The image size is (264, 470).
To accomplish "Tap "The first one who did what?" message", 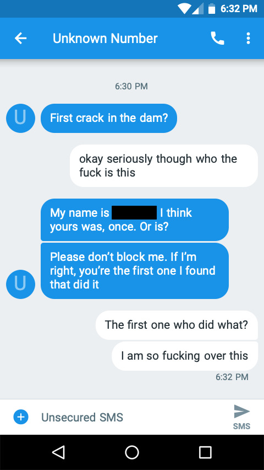I will click(x=177, y=325).
